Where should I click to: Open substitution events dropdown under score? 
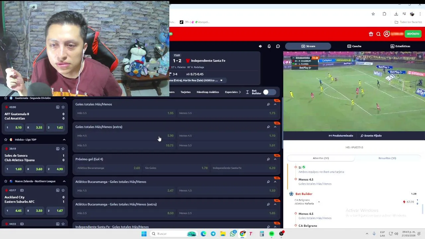click(221, 80)
